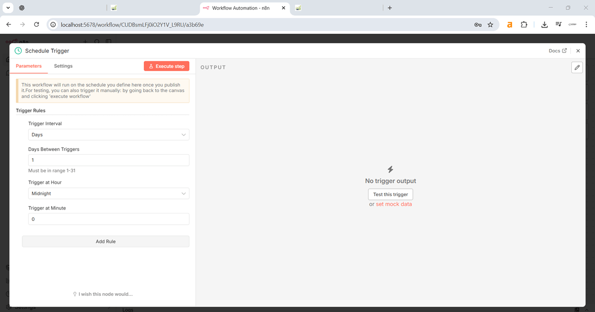The image size is (595, 312).
Task: Open the Docs external link
Action: pyautogui.click(x=557, y=51)
